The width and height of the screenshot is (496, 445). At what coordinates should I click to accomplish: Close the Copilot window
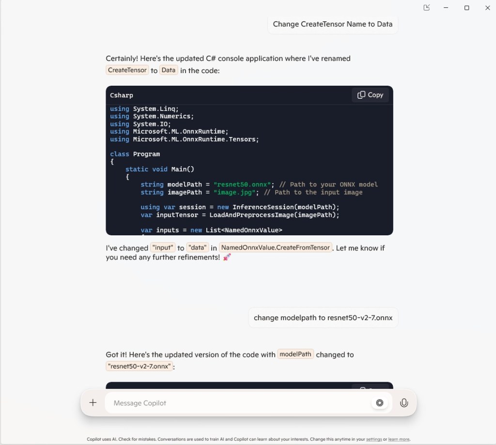tap(487, 8)
